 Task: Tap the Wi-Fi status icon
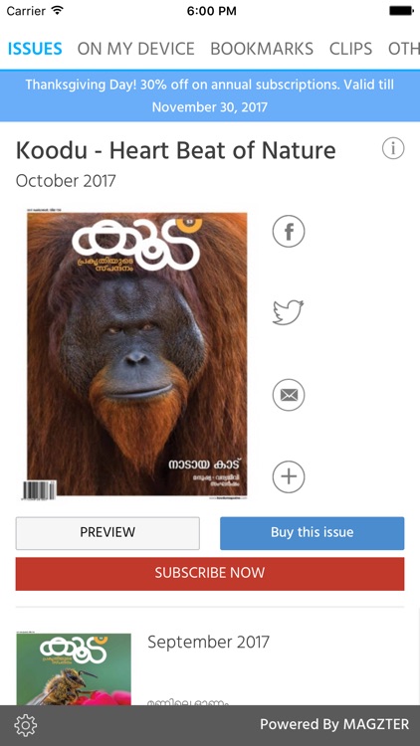click(58, 11)
